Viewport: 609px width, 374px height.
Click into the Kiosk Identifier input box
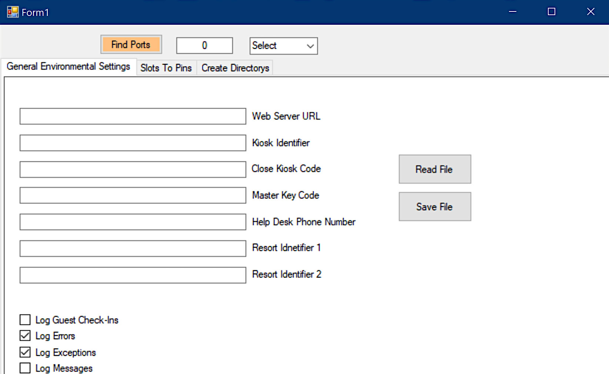click(133, 143)
